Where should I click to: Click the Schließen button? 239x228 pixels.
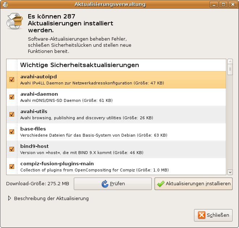213,215
